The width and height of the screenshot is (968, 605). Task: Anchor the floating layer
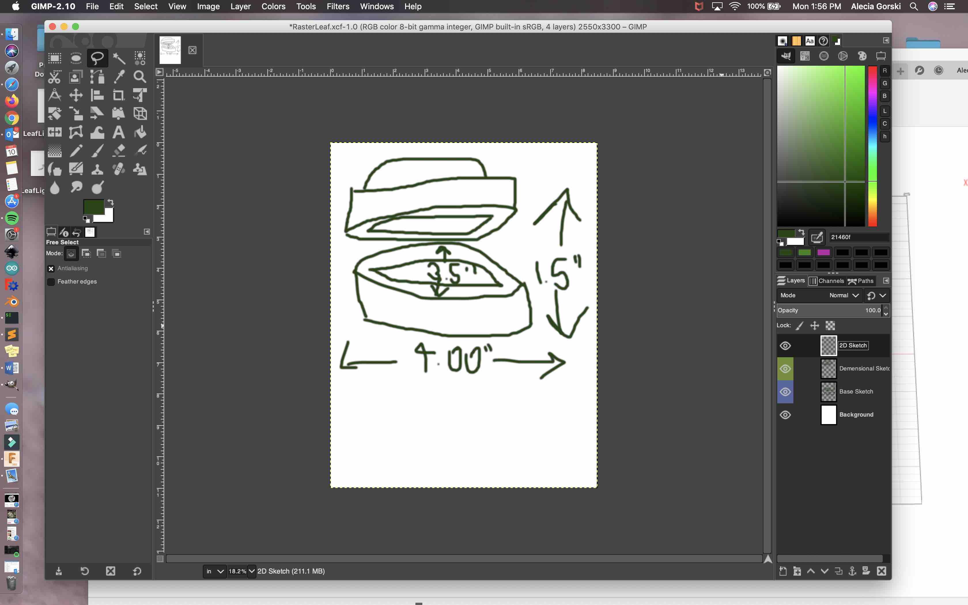pyautogui.click(x=852, y=571)
